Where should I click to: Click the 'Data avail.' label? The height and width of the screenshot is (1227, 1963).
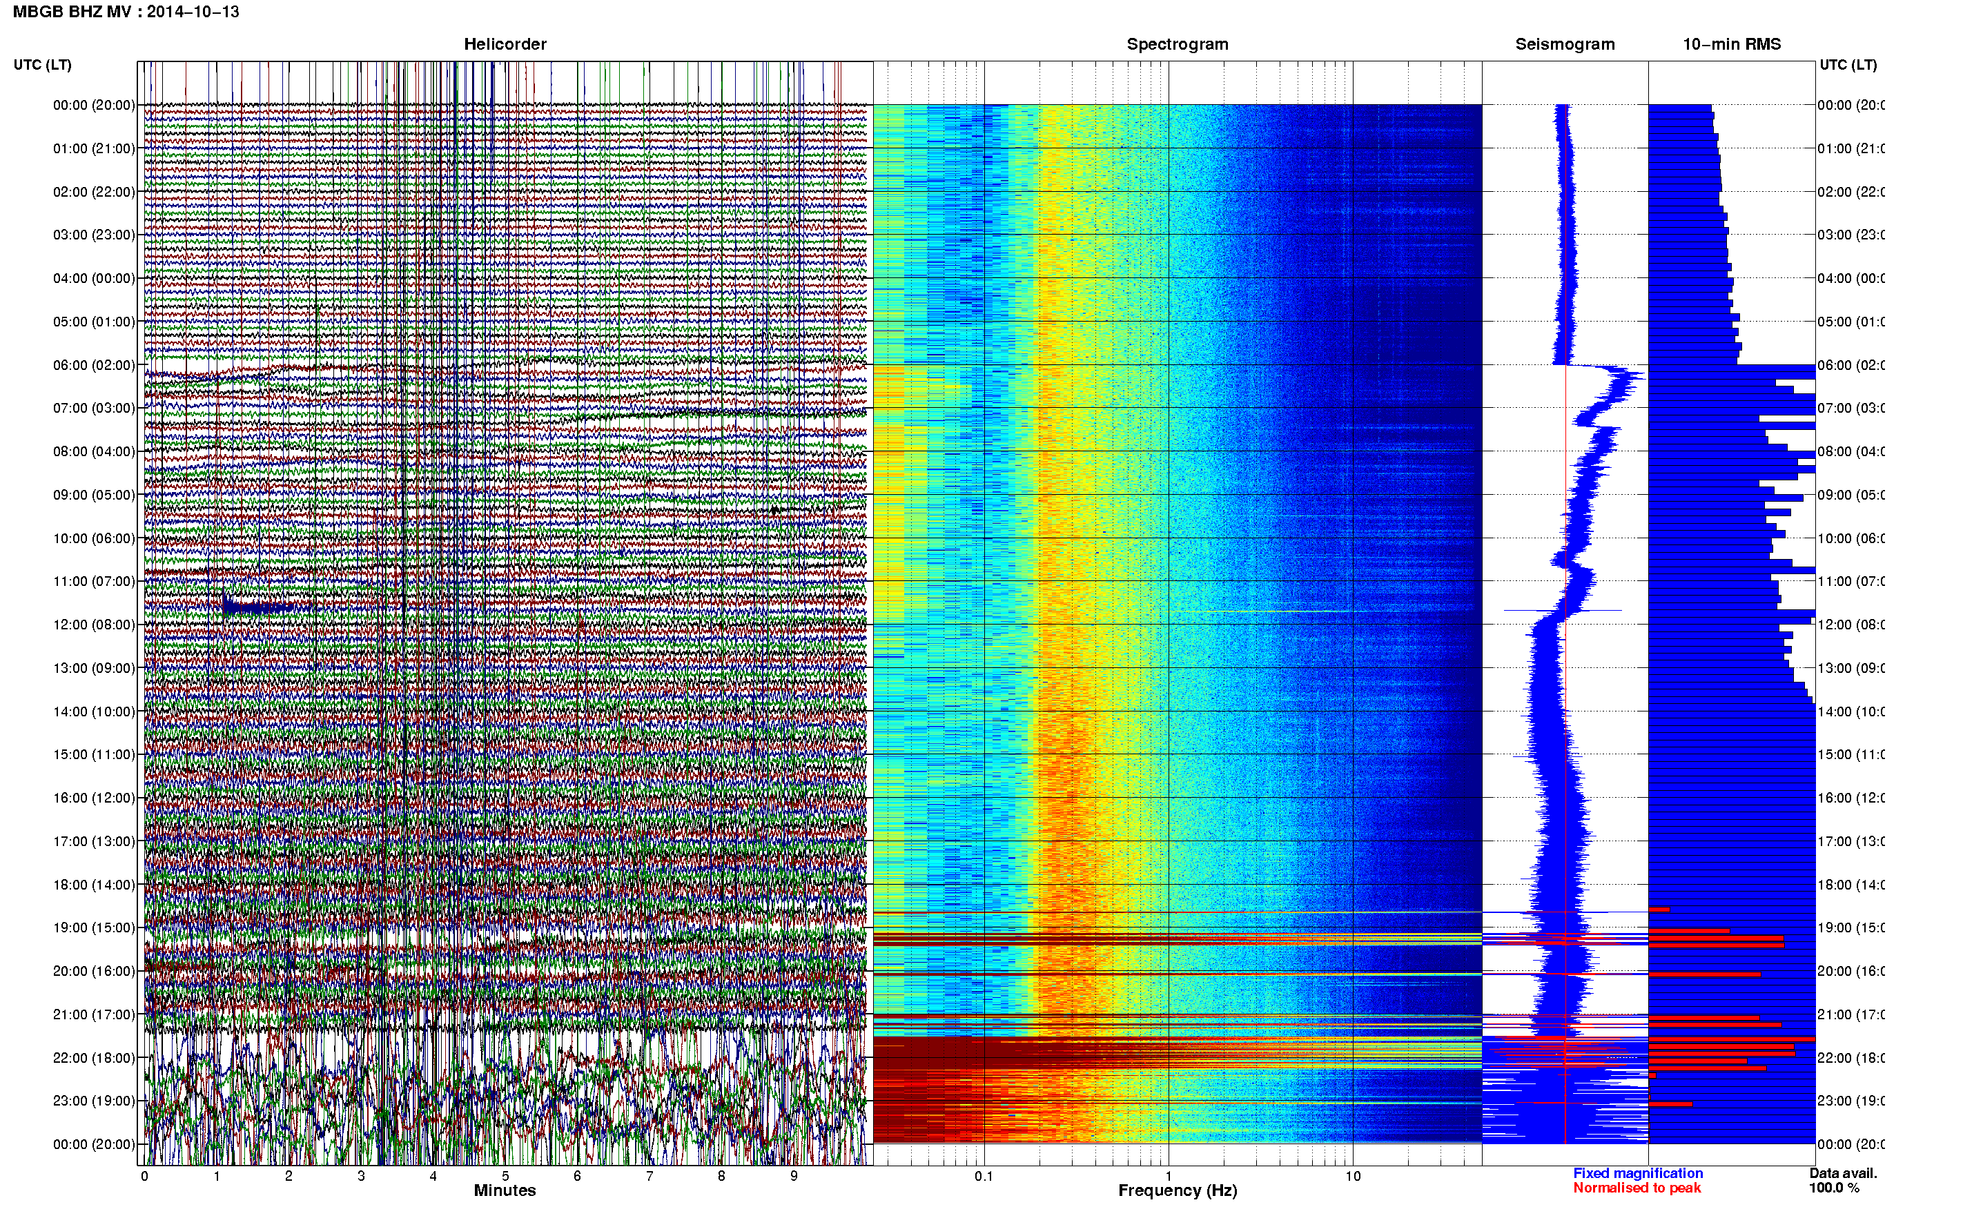pyautogui.click(x=1843, y=1173)
